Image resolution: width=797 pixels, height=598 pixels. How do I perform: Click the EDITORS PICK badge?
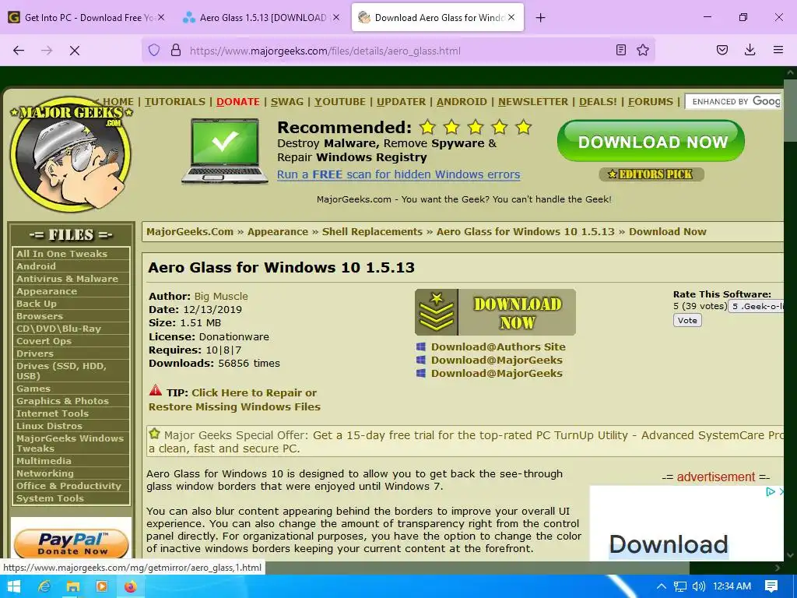(x=651, y=174)
